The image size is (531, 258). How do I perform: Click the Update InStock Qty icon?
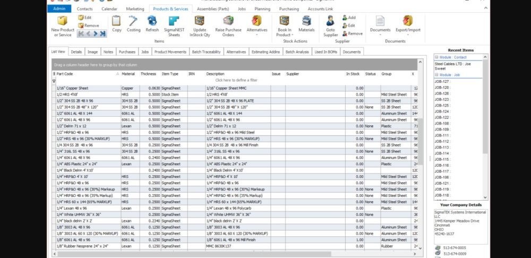(200, 21)
